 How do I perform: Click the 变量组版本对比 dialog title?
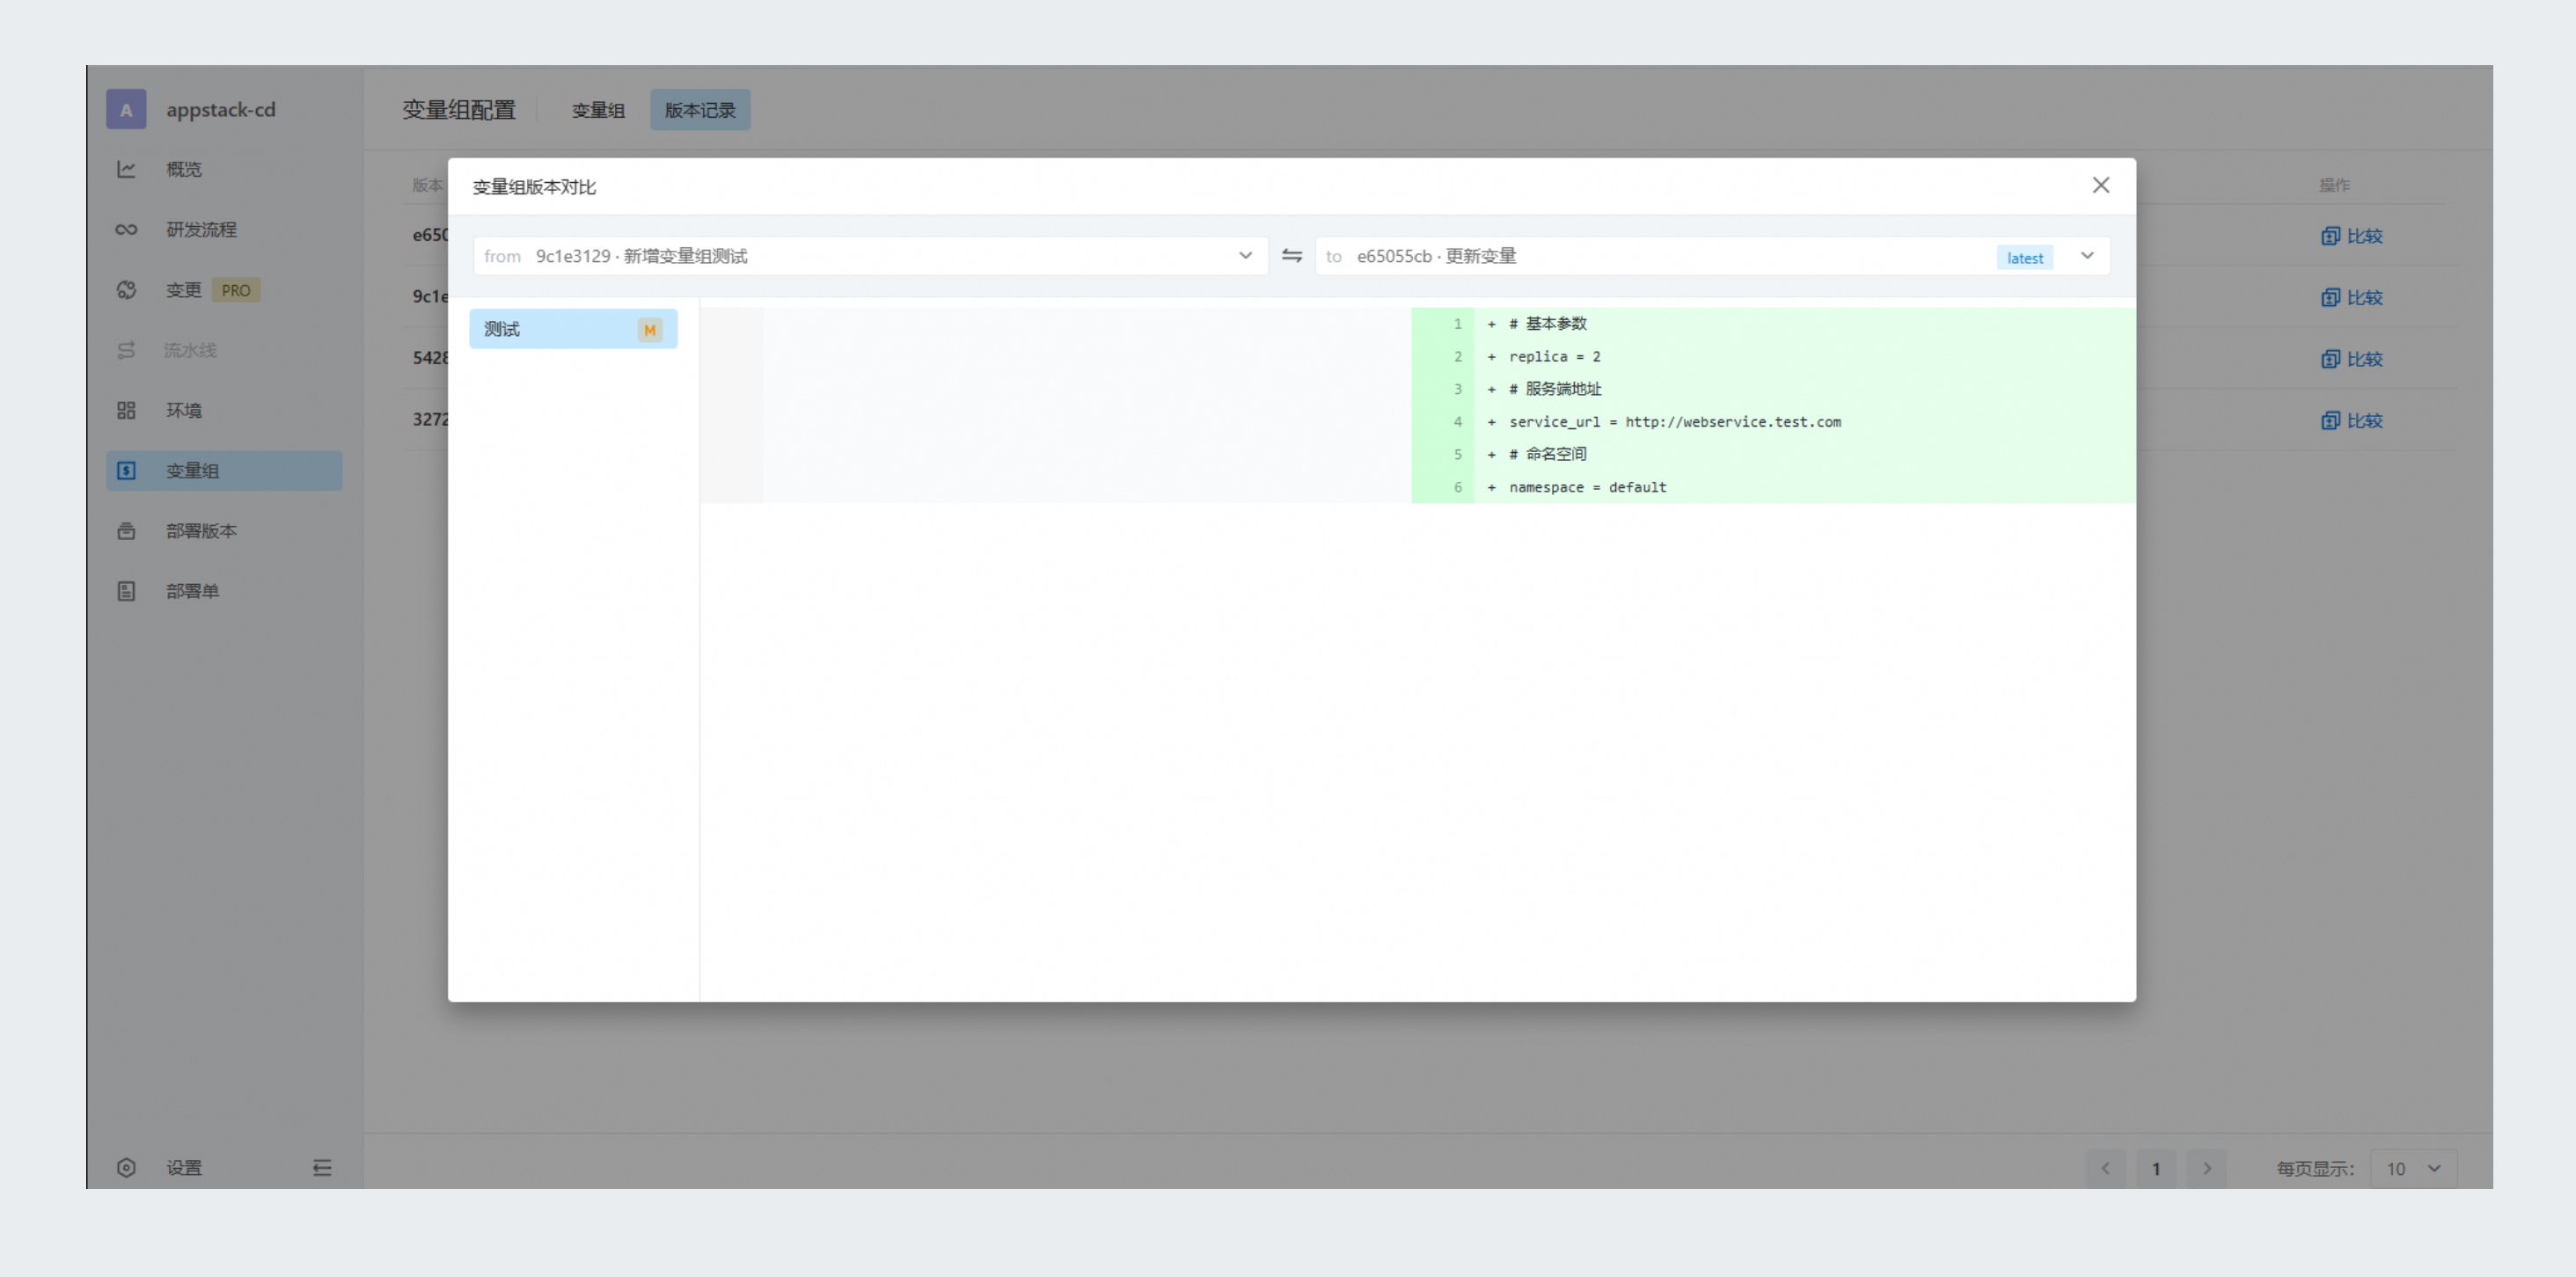(534, 187)
